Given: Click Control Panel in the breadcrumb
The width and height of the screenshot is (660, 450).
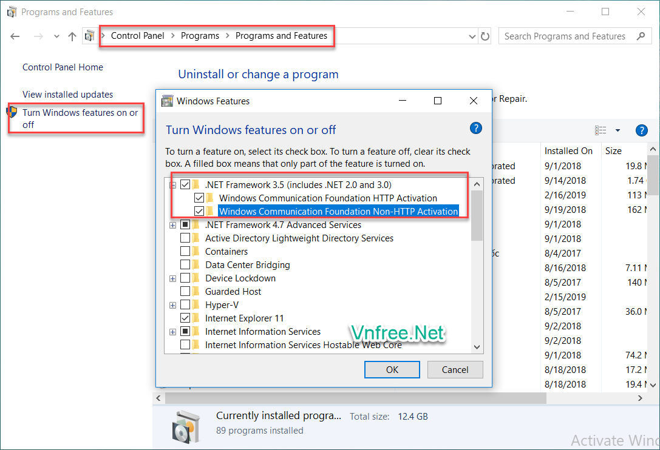Looking at the screenshot, I should pyautogui.click(x=137, y=36).
